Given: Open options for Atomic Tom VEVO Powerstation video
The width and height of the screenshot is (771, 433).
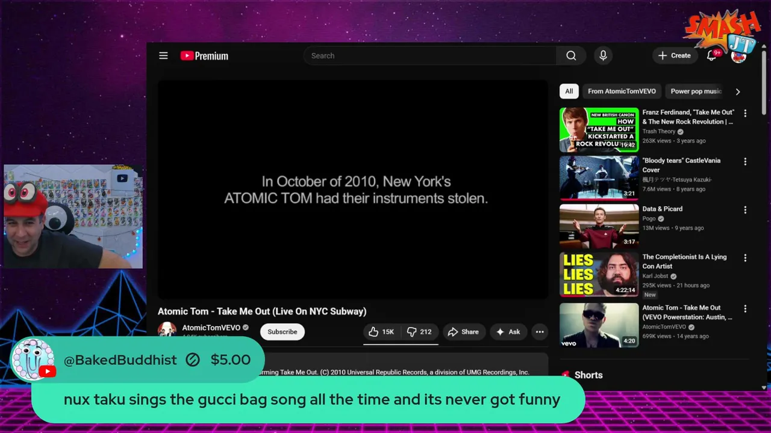Looking at the screenshot, I should [745, 309].
